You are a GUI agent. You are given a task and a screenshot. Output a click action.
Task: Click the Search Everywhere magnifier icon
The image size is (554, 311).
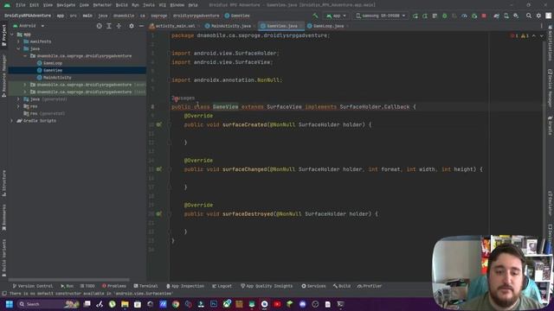(x=529, y=16)
